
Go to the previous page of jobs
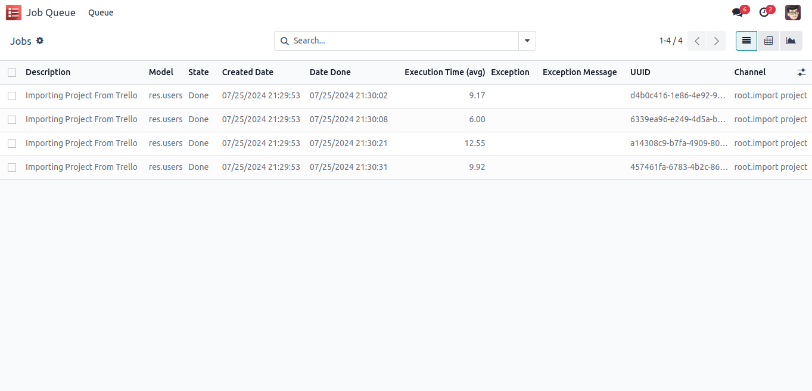click(x=697, y=41)
